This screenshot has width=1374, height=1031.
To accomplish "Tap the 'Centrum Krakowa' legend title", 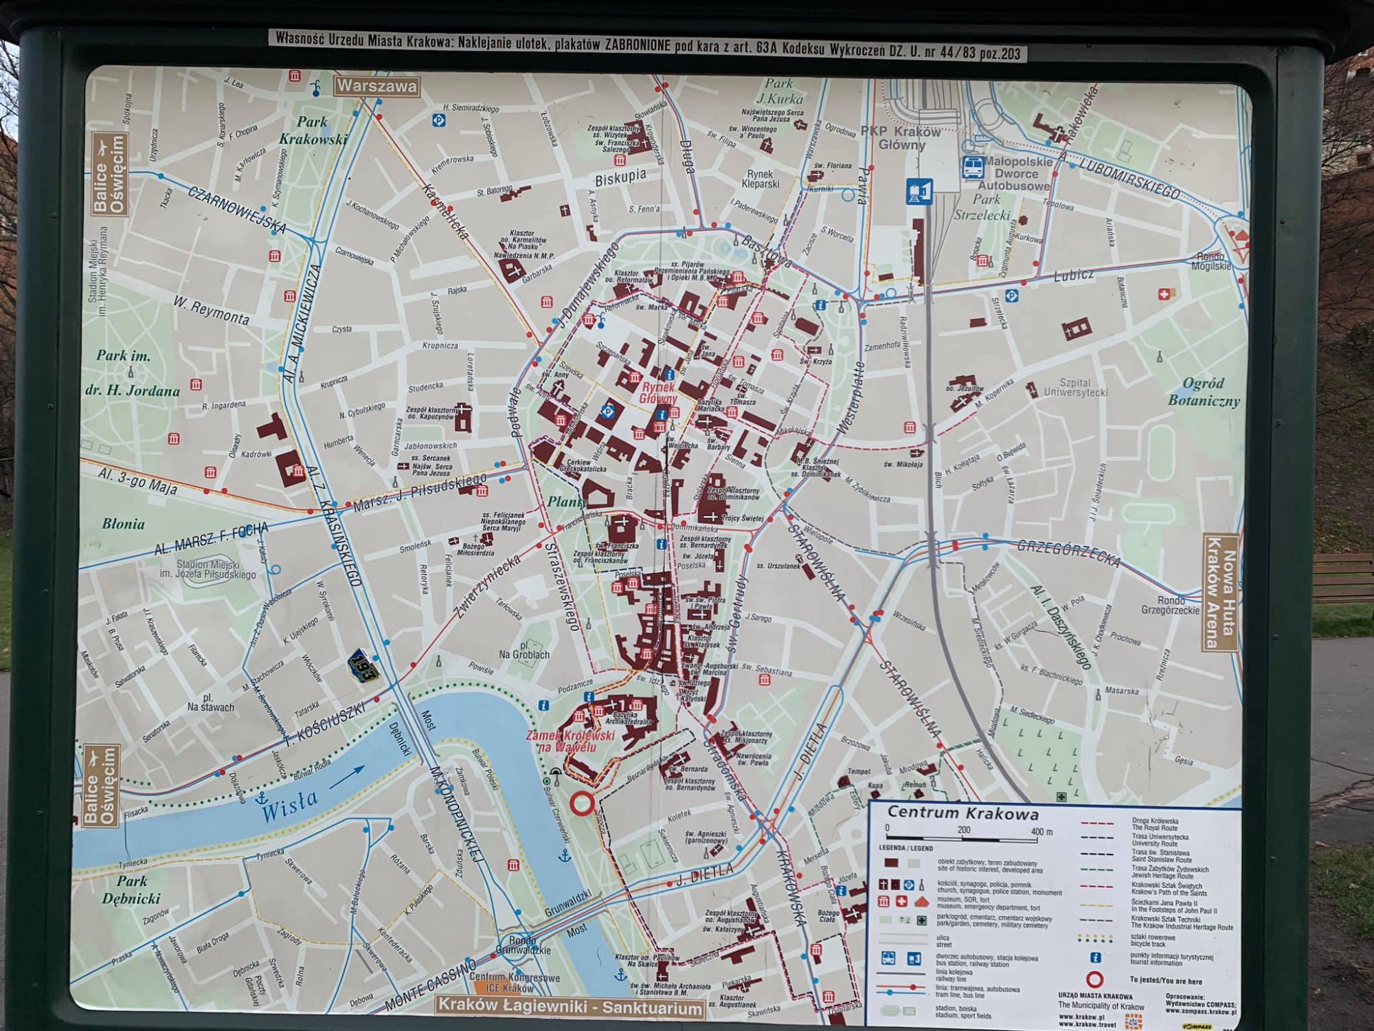I will 964,813.
